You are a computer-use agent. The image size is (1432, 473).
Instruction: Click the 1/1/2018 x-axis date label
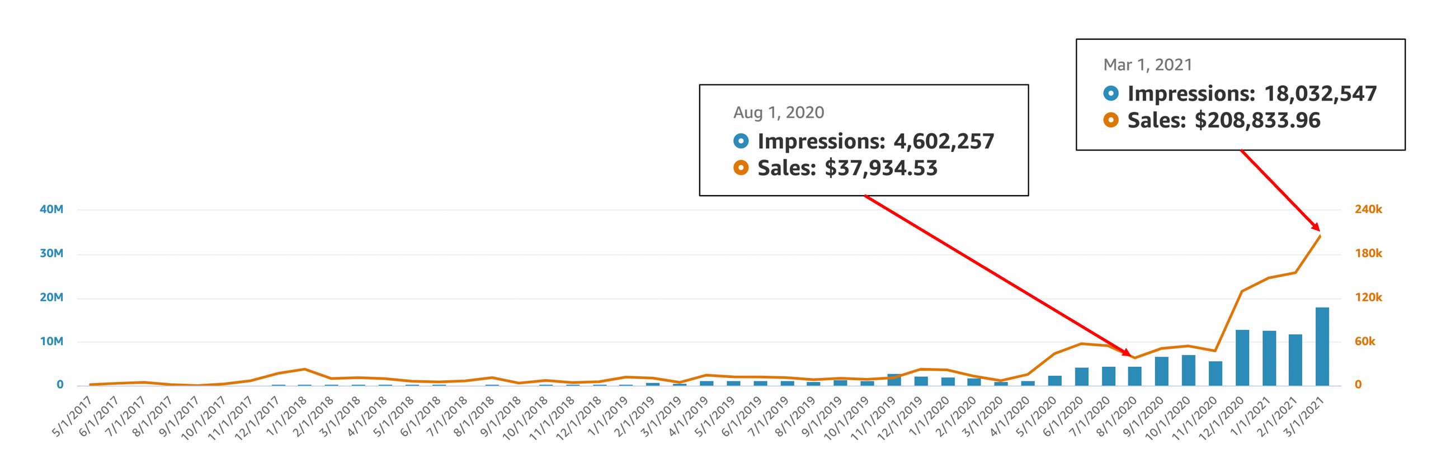pyautogui.click(x=286, y=416)
